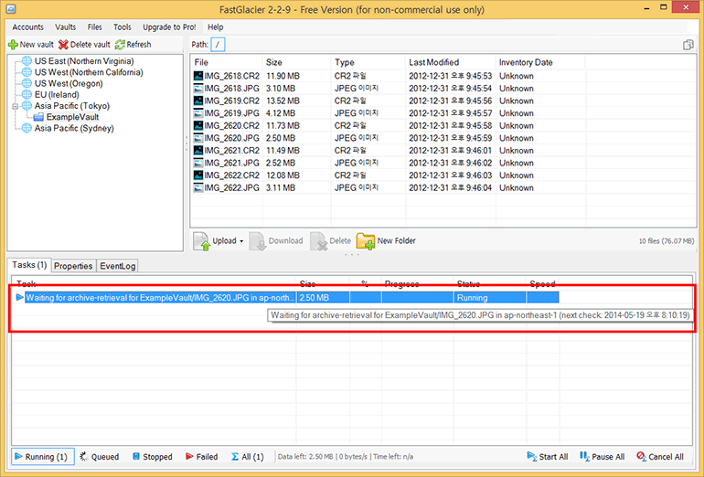Screen dimensions: 704x477
Task: Switch to the EventLog tab
Action: [117, 266]
